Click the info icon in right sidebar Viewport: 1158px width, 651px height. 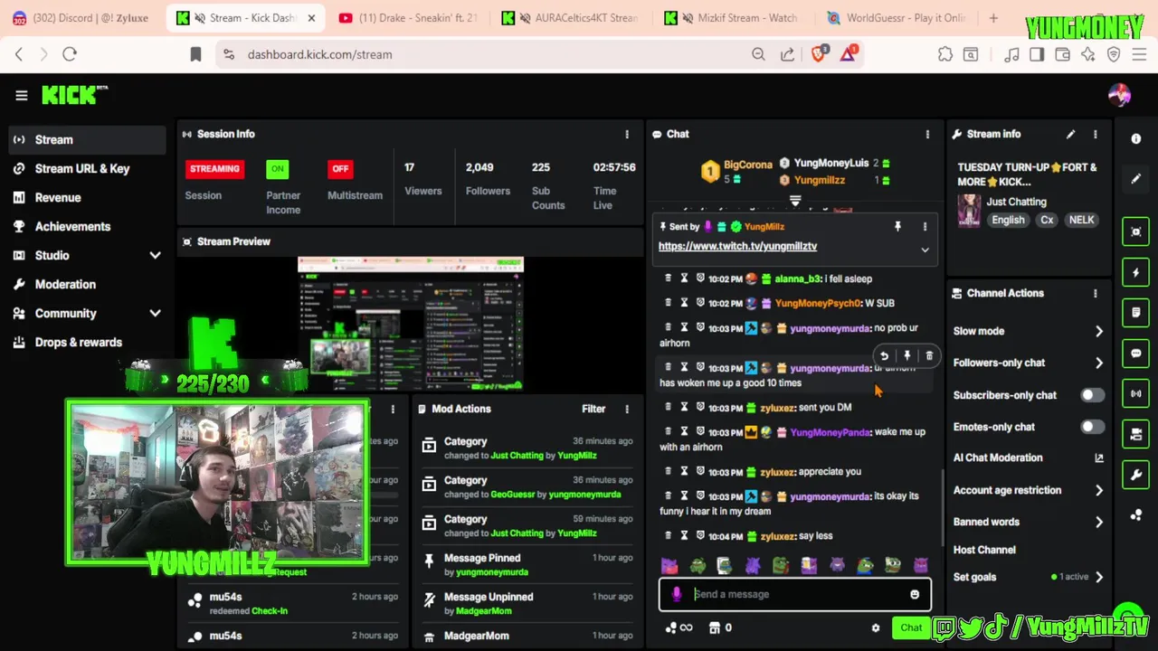pos(1136,138)
